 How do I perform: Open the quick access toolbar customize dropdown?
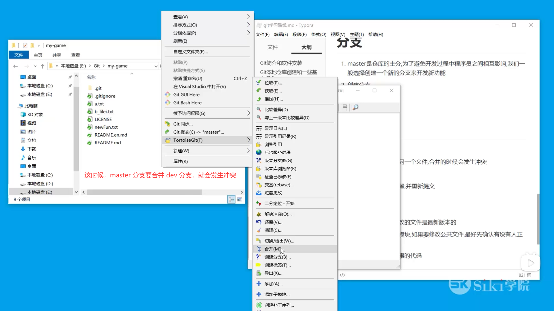(x=39, y=45)
